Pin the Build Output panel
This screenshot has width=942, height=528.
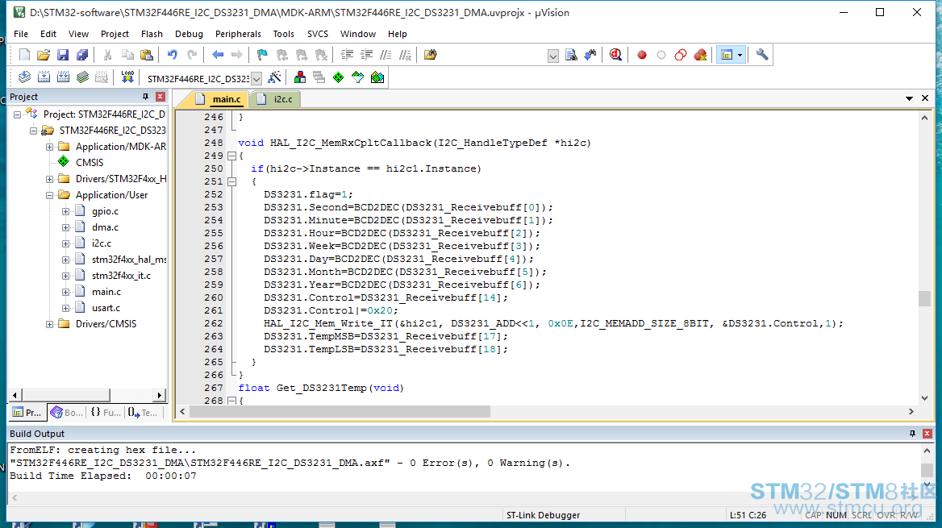[x=913, y=434]
